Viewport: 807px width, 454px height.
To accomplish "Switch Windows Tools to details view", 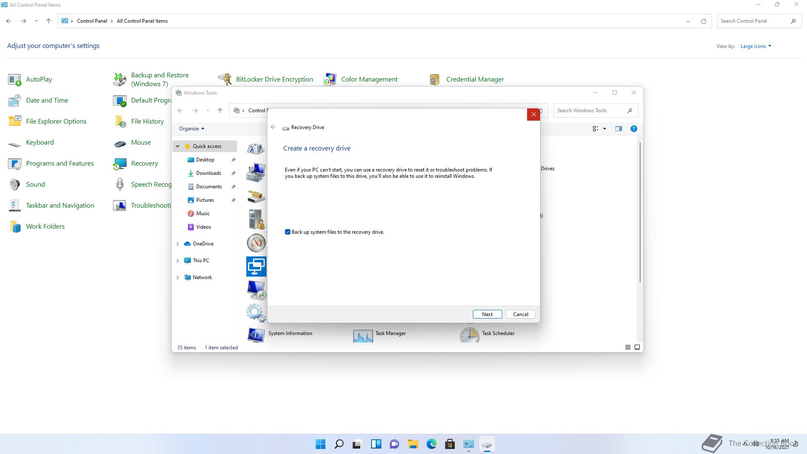I will (628, 348).
